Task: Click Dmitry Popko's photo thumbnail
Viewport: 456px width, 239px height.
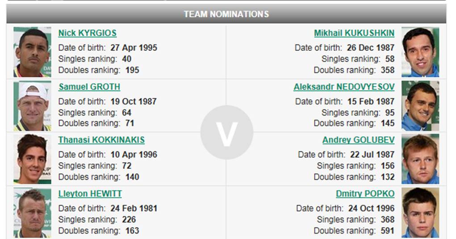Action: 420,212
